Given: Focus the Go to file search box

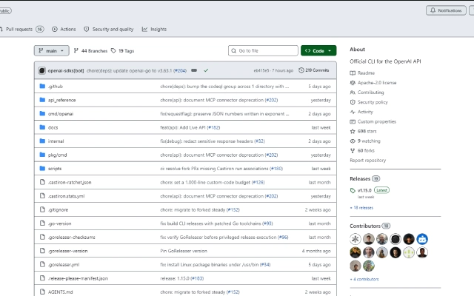Looking at the screenshot, I should click(x=263, y=51).
